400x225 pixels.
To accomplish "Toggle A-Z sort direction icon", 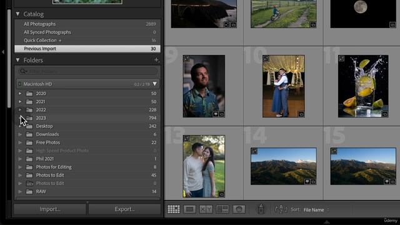I will coord(281,209).
